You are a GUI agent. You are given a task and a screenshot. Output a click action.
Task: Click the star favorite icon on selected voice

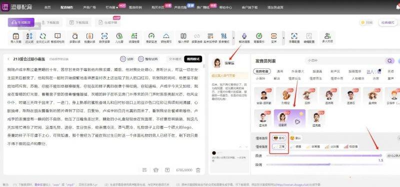click(x=301, y=114)
